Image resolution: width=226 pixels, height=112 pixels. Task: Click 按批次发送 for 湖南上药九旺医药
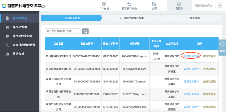(210, 82)
